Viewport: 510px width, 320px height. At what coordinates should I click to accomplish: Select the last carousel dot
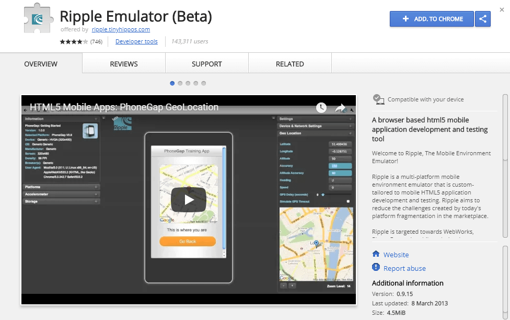tap(204, 83)
